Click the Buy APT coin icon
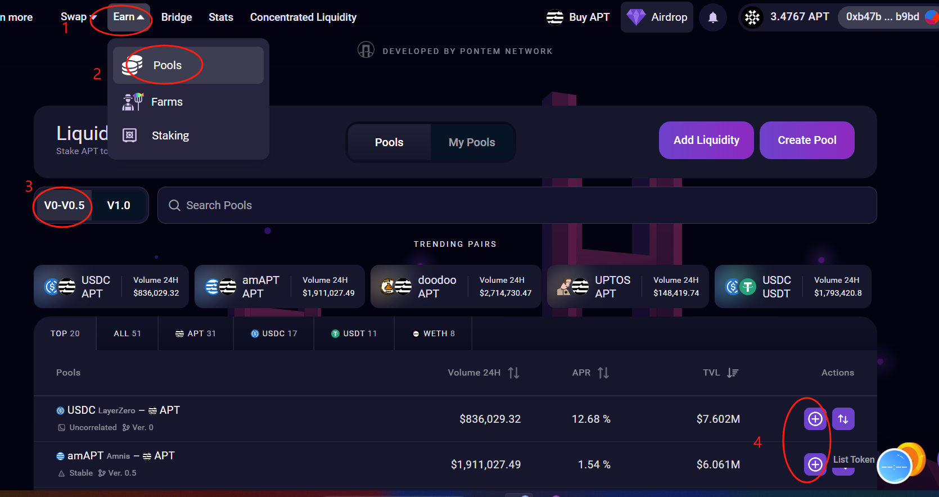The image size is (939, 497). pos(555,17)
